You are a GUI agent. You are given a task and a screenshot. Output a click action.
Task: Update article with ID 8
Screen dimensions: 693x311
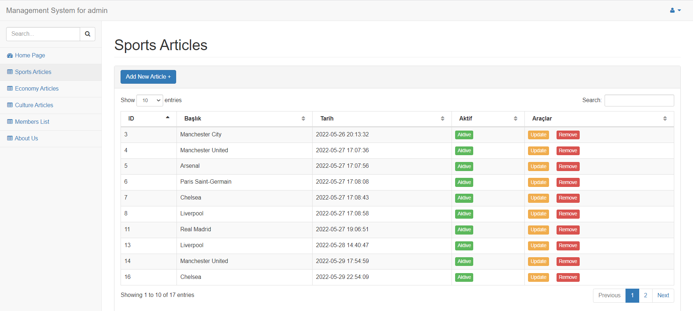click(539, 214)
